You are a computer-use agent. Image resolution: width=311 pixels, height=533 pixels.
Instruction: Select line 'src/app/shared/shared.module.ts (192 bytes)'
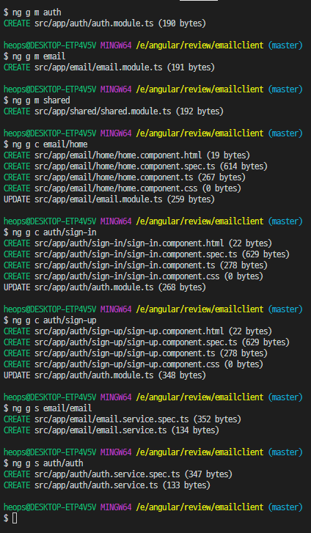coord(114,111)
